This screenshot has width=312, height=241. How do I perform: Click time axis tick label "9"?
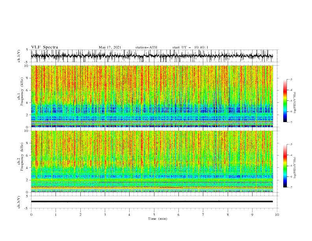pyautogui.click(x=252, y=215)
